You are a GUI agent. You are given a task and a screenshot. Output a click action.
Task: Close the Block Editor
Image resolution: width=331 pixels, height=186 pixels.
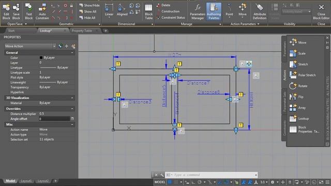coord(321,12)
